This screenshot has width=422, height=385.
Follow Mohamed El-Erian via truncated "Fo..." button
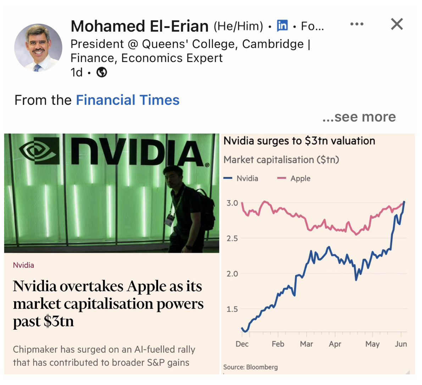point(312,26)
